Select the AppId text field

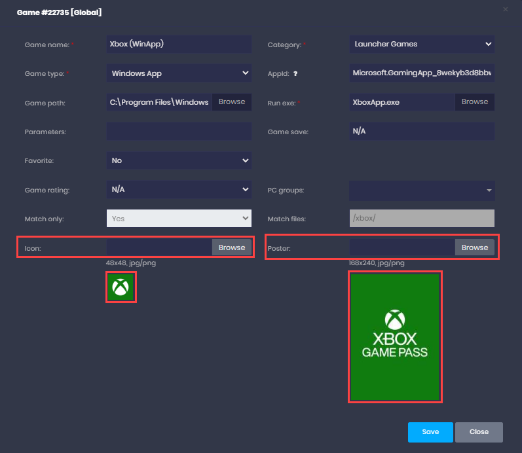(x=422, y=73)
